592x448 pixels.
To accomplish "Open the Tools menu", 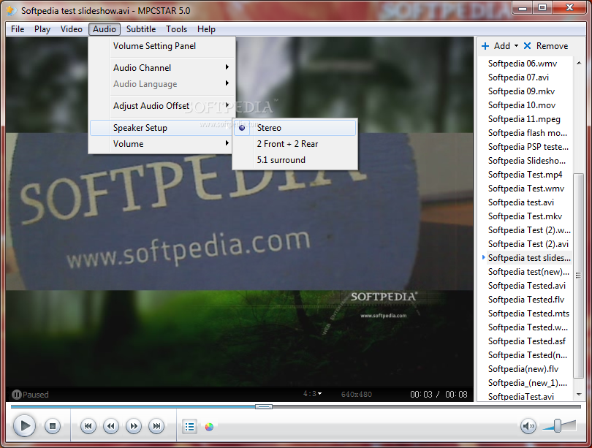I will [x=176, y=29].
